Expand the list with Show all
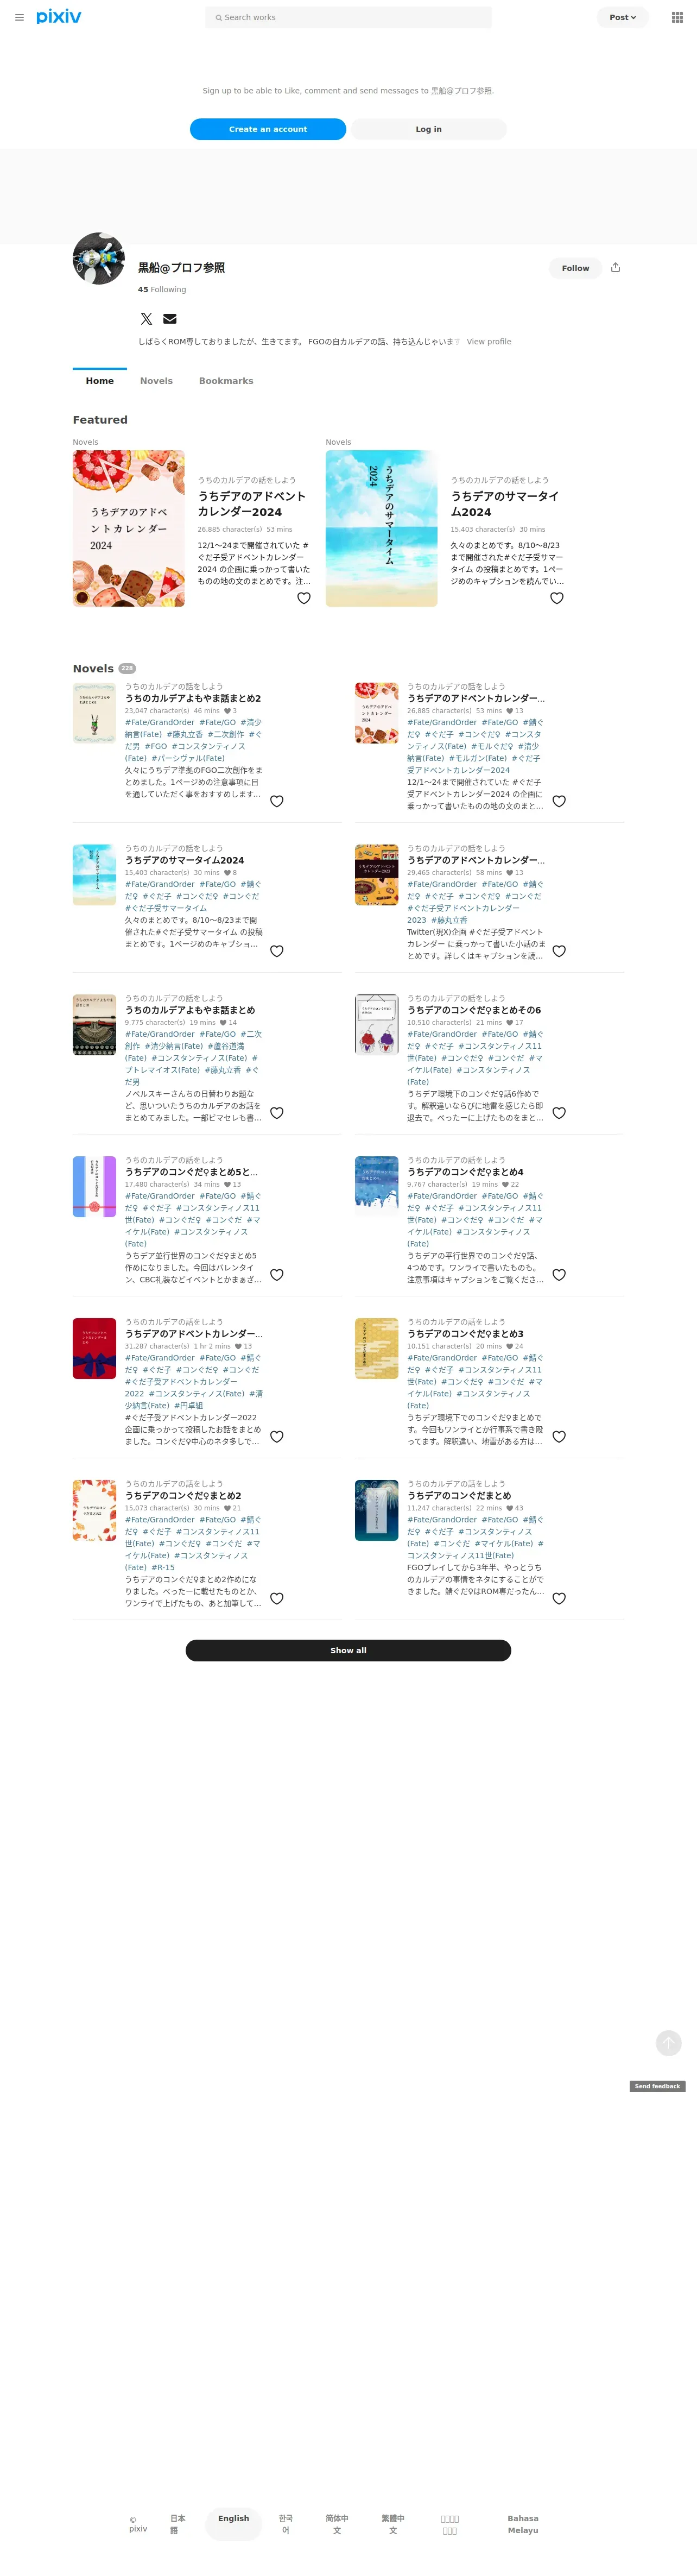697x2576 pixels. (x=348, y=1650)
